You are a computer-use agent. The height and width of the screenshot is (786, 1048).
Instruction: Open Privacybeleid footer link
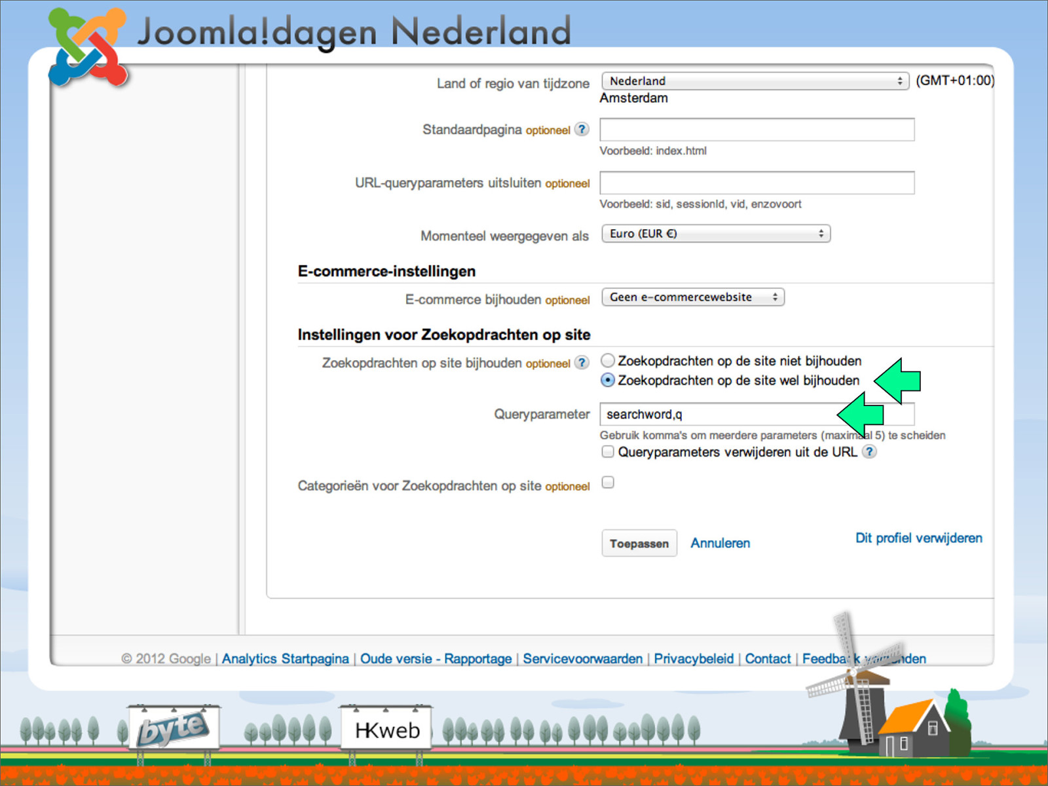point(694,658)
